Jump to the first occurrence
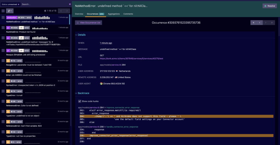 [253, 23]
